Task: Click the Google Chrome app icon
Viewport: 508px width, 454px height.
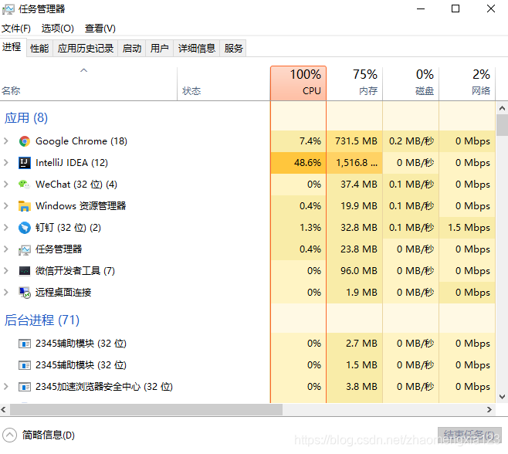Action: (x=24, y=141)
